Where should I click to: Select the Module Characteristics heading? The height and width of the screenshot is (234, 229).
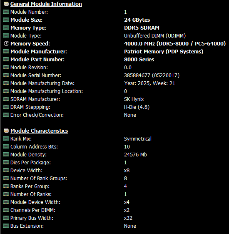[39, 131]
